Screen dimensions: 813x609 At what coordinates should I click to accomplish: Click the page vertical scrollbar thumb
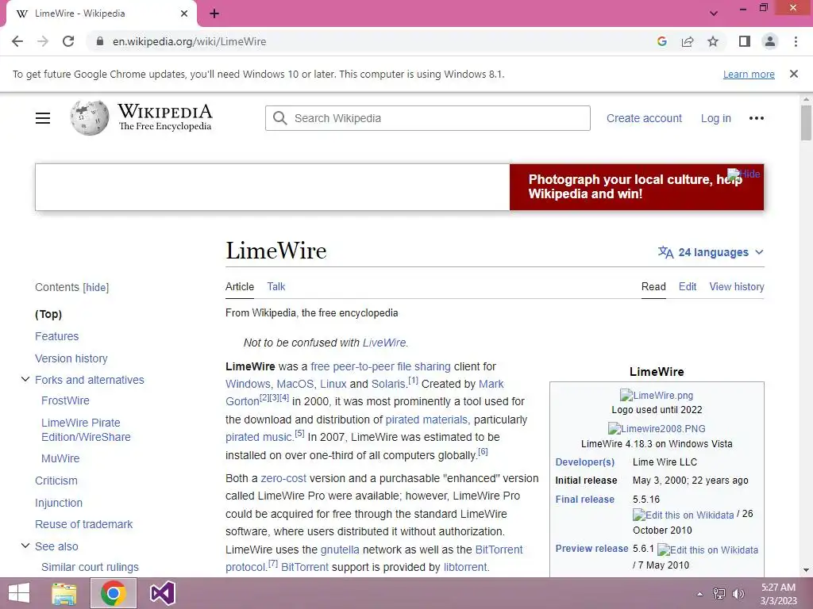[x=806, y=123]
